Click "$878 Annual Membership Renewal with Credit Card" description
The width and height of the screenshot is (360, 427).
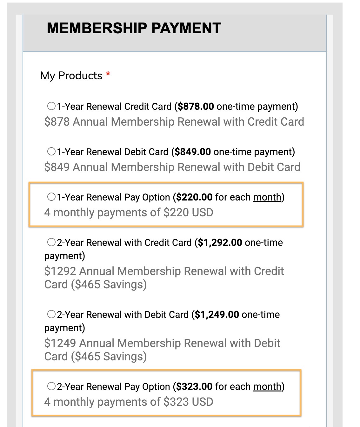174,122
